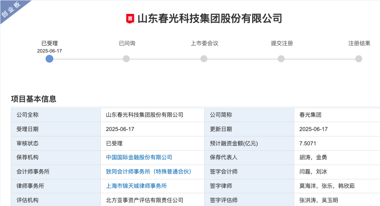Click the 2025-06-17 date under 已受理 stage
The width and height of the screenshot is (380, 206).
click(49, 51)
